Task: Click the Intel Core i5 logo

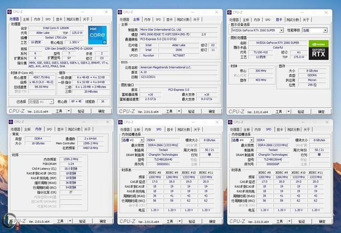Action: coord(98,35)
